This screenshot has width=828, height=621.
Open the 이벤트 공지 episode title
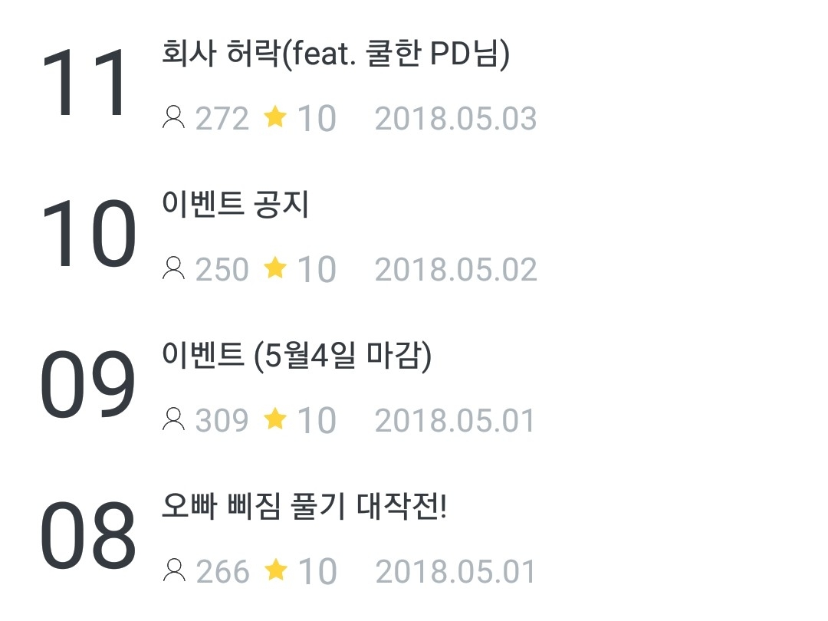click(235, 205)
